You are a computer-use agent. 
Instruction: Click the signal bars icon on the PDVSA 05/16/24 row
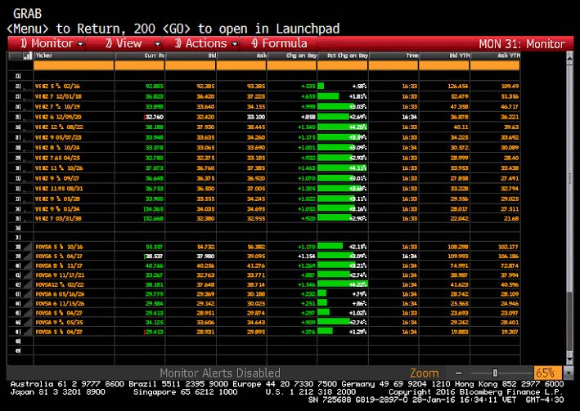coord(28,294)
